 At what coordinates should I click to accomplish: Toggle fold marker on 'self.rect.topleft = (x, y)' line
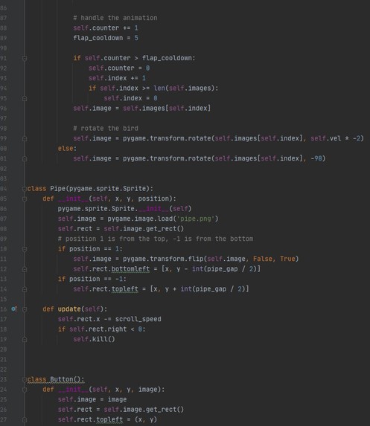coord(25,420)
